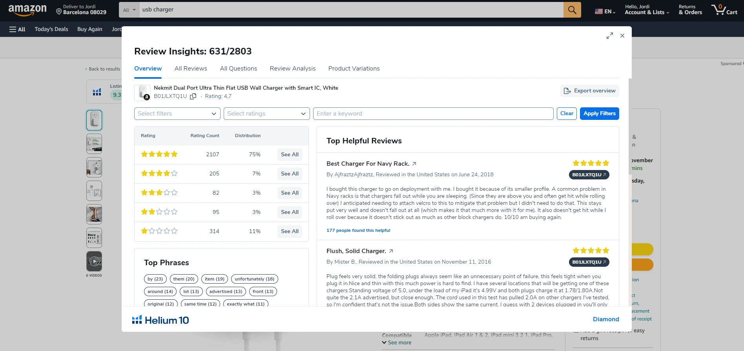Open the Select filters dropdown
Screen dimensions: 744x351
pyautogui.click(x=177, y=114)
